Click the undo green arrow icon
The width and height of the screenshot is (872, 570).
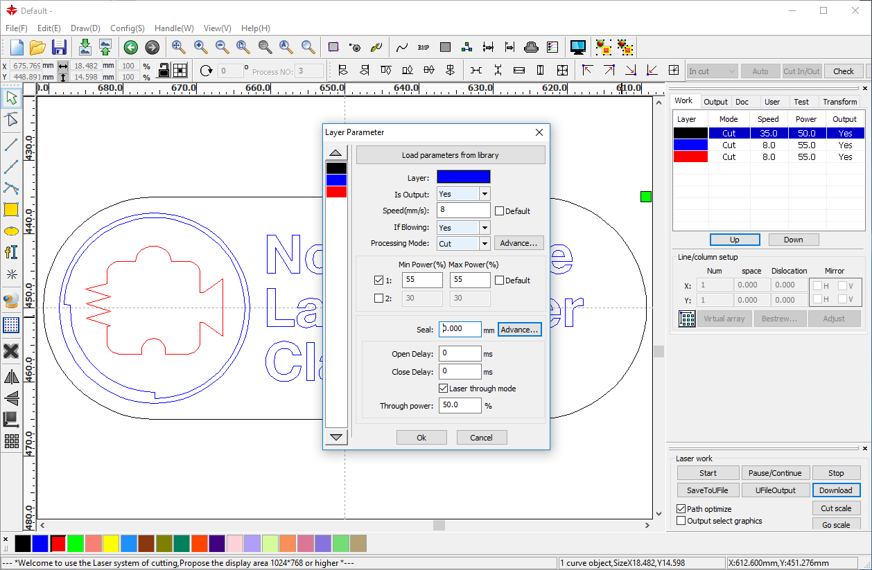(x=130, y=47)
